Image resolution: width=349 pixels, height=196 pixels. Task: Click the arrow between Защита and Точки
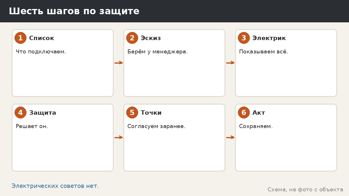click(119, 137)
